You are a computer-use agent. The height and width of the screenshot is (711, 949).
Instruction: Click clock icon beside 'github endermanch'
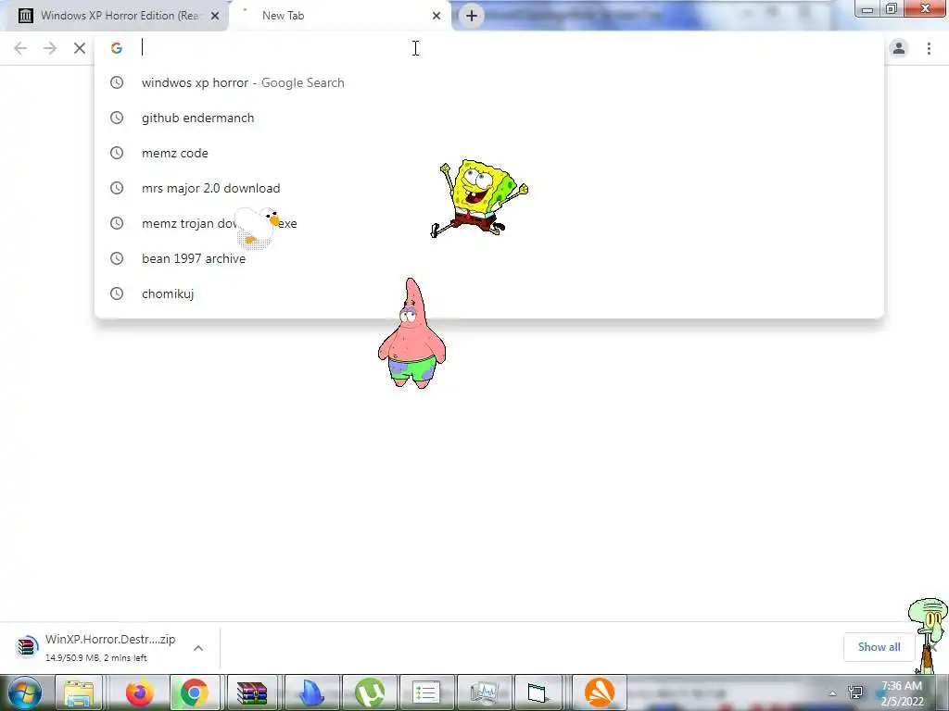[x=117, y=118]
